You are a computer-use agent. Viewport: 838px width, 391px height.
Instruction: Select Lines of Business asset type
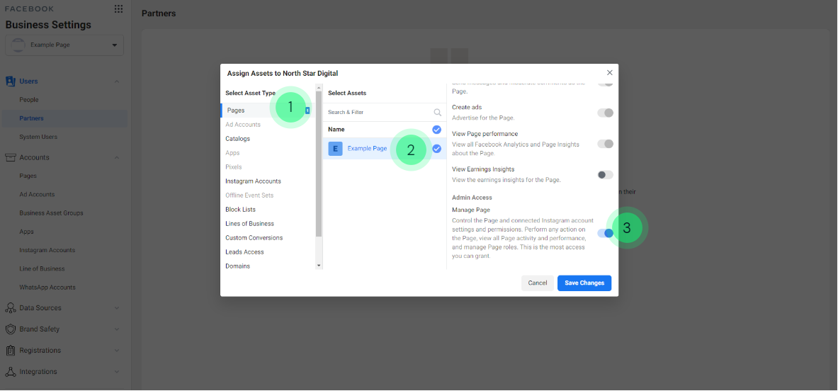249,224
